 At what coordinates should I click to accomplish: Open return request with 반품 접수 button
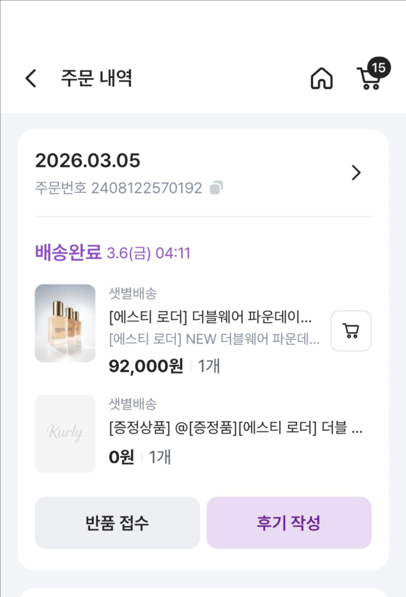(x=117, y=523)
